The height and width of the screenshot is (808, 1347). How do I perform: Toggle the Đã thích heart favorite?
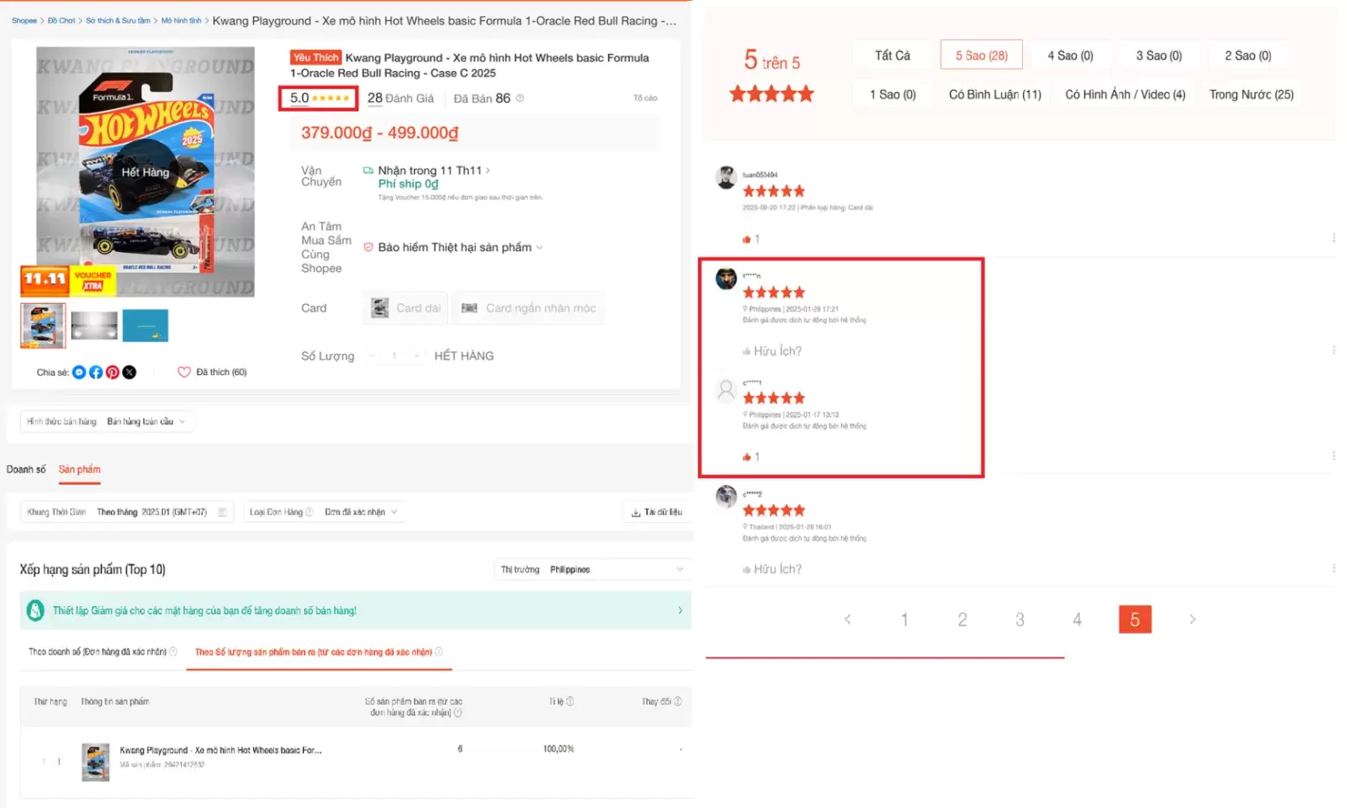(184, 372)
